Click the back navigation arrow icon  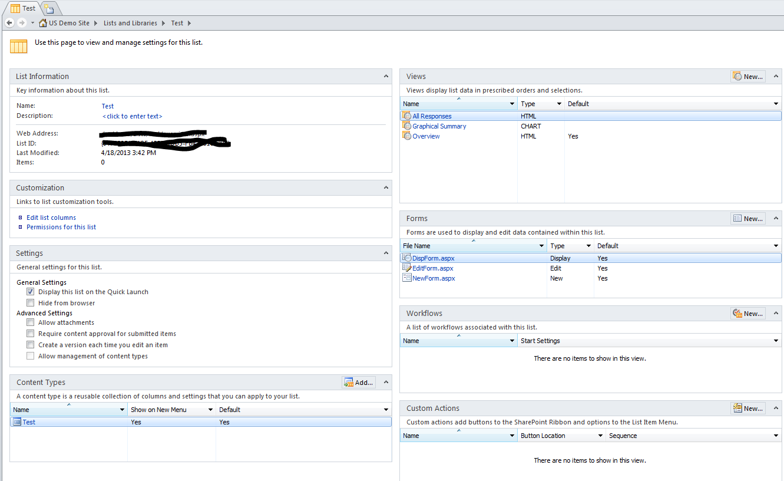[x=9, y=22]
